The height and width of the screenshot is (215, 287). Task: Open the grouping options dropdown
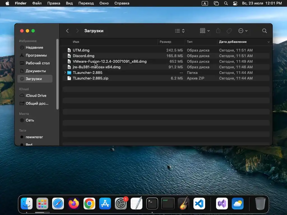[x=205, y=31]
